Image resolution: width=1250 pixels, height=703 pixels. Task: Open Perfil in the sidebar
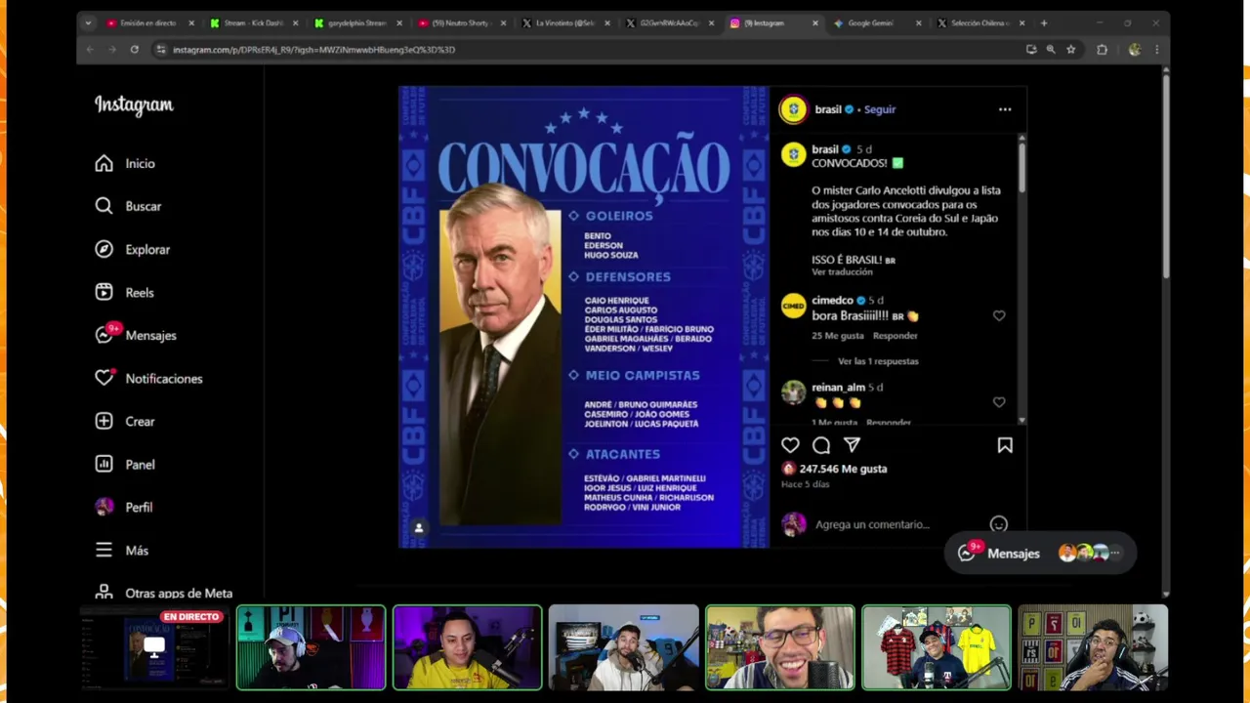pos(124,507)
